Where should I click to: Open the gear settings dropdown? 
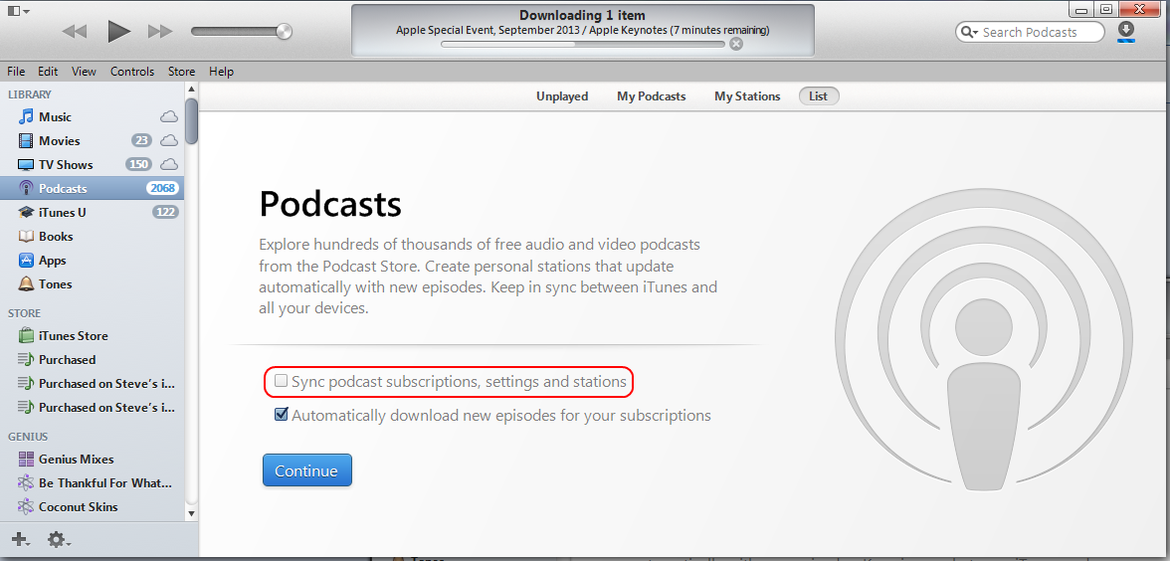(x=59, y=539)
